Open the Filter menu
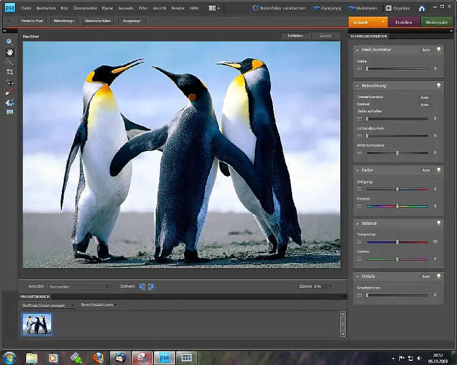The height and width of the screenshot is (365, 457). 143,8
